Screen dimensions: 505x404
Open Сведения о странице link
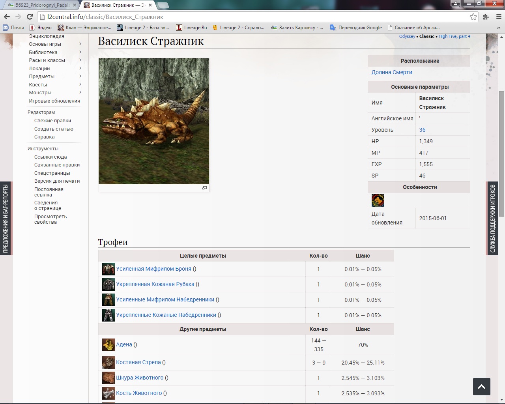tap(48, 205)
